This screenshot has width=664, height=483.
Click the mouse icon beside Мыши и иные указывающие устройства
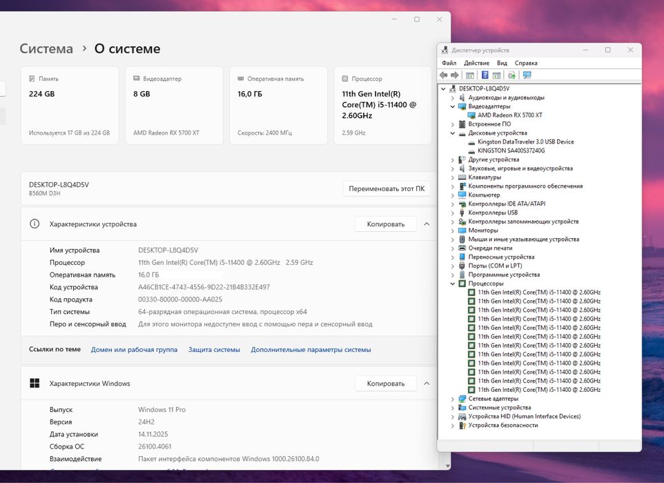pyautogui.click(x=462, y=239)
